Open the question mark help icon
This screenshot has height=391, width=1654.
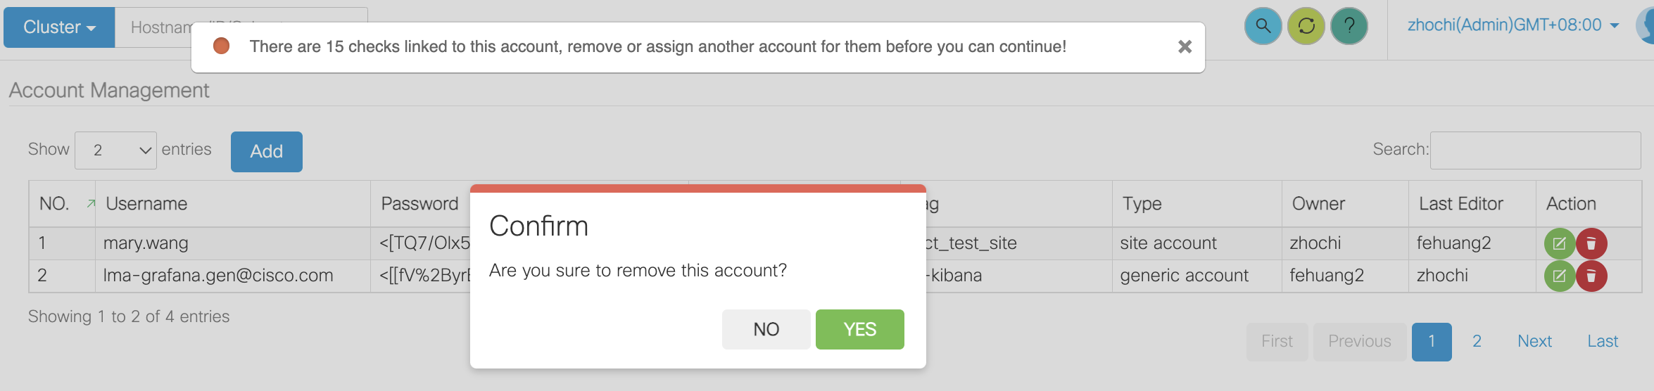1349,26
